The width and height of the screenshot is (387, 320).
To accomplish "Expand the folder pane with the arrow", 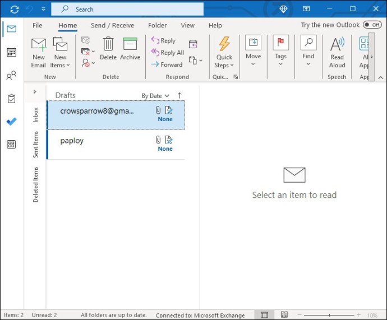I will [x=35, y=92].
